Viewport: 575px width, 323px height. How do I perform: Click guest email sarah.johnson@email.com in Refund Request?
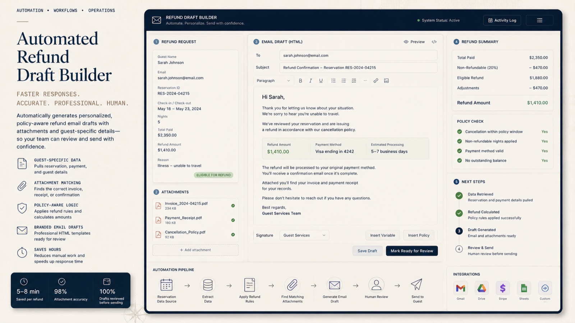point(180,78)
